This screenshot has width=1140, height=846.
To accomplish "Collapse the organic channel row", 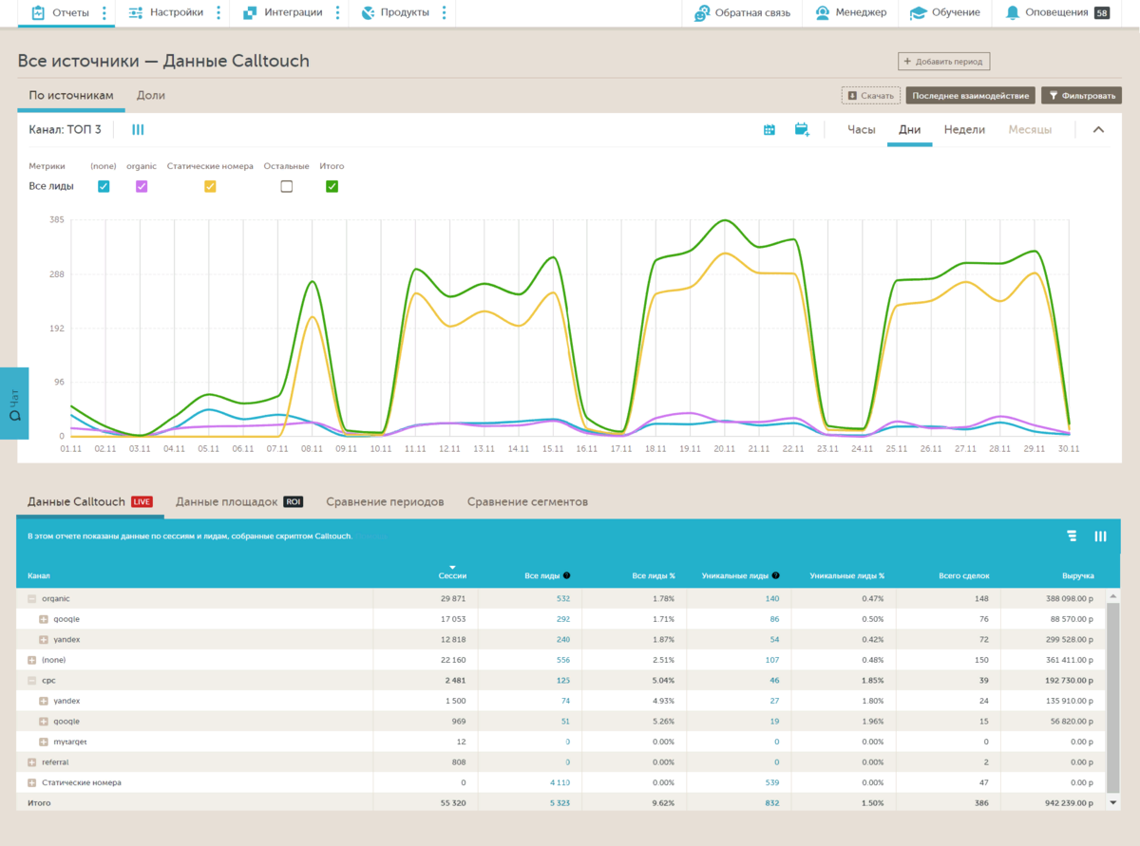I will 32,599.
